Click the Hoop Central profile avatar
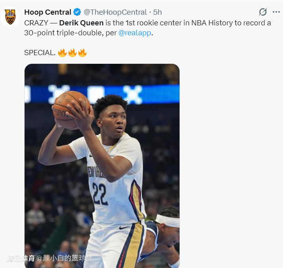This screenshot has width=283, height=268. pos(11,17)
